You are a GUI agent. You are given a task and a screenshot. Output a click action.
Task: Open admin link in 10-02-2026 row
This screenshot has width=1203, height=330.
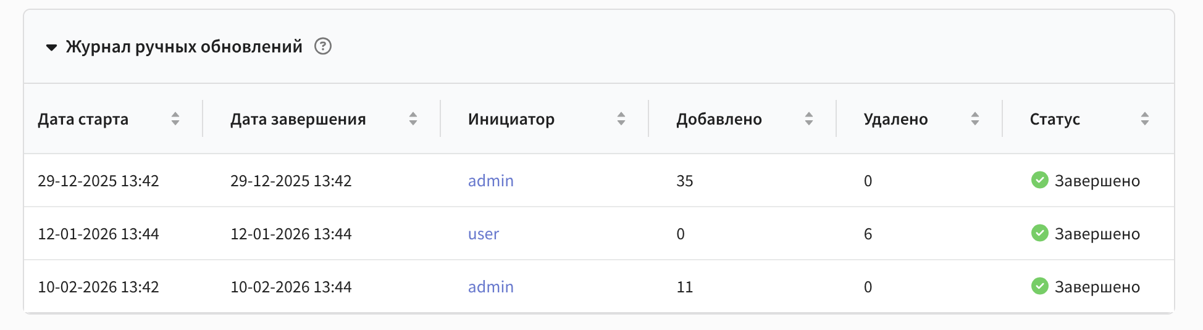(x=491, y=287)
